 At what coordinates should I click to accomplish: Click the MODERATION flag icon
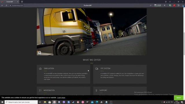(40, 90)
